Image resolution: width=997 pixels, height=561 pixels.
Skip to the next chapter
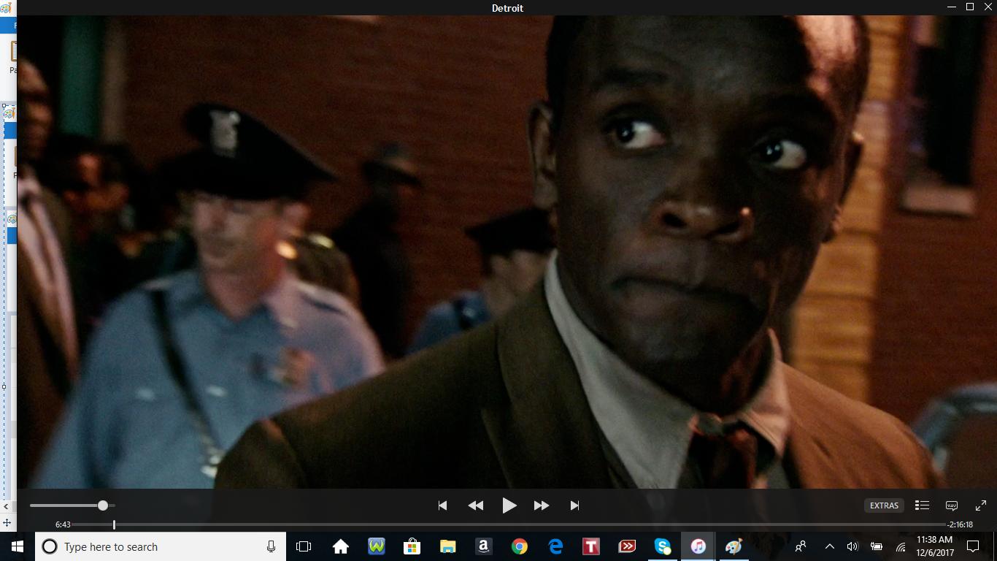click(574, 505)
